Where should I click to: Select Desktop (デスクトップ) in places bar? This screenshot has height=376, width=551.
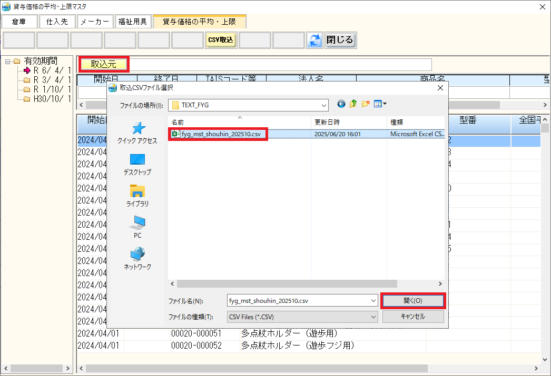tap(137, 165)
